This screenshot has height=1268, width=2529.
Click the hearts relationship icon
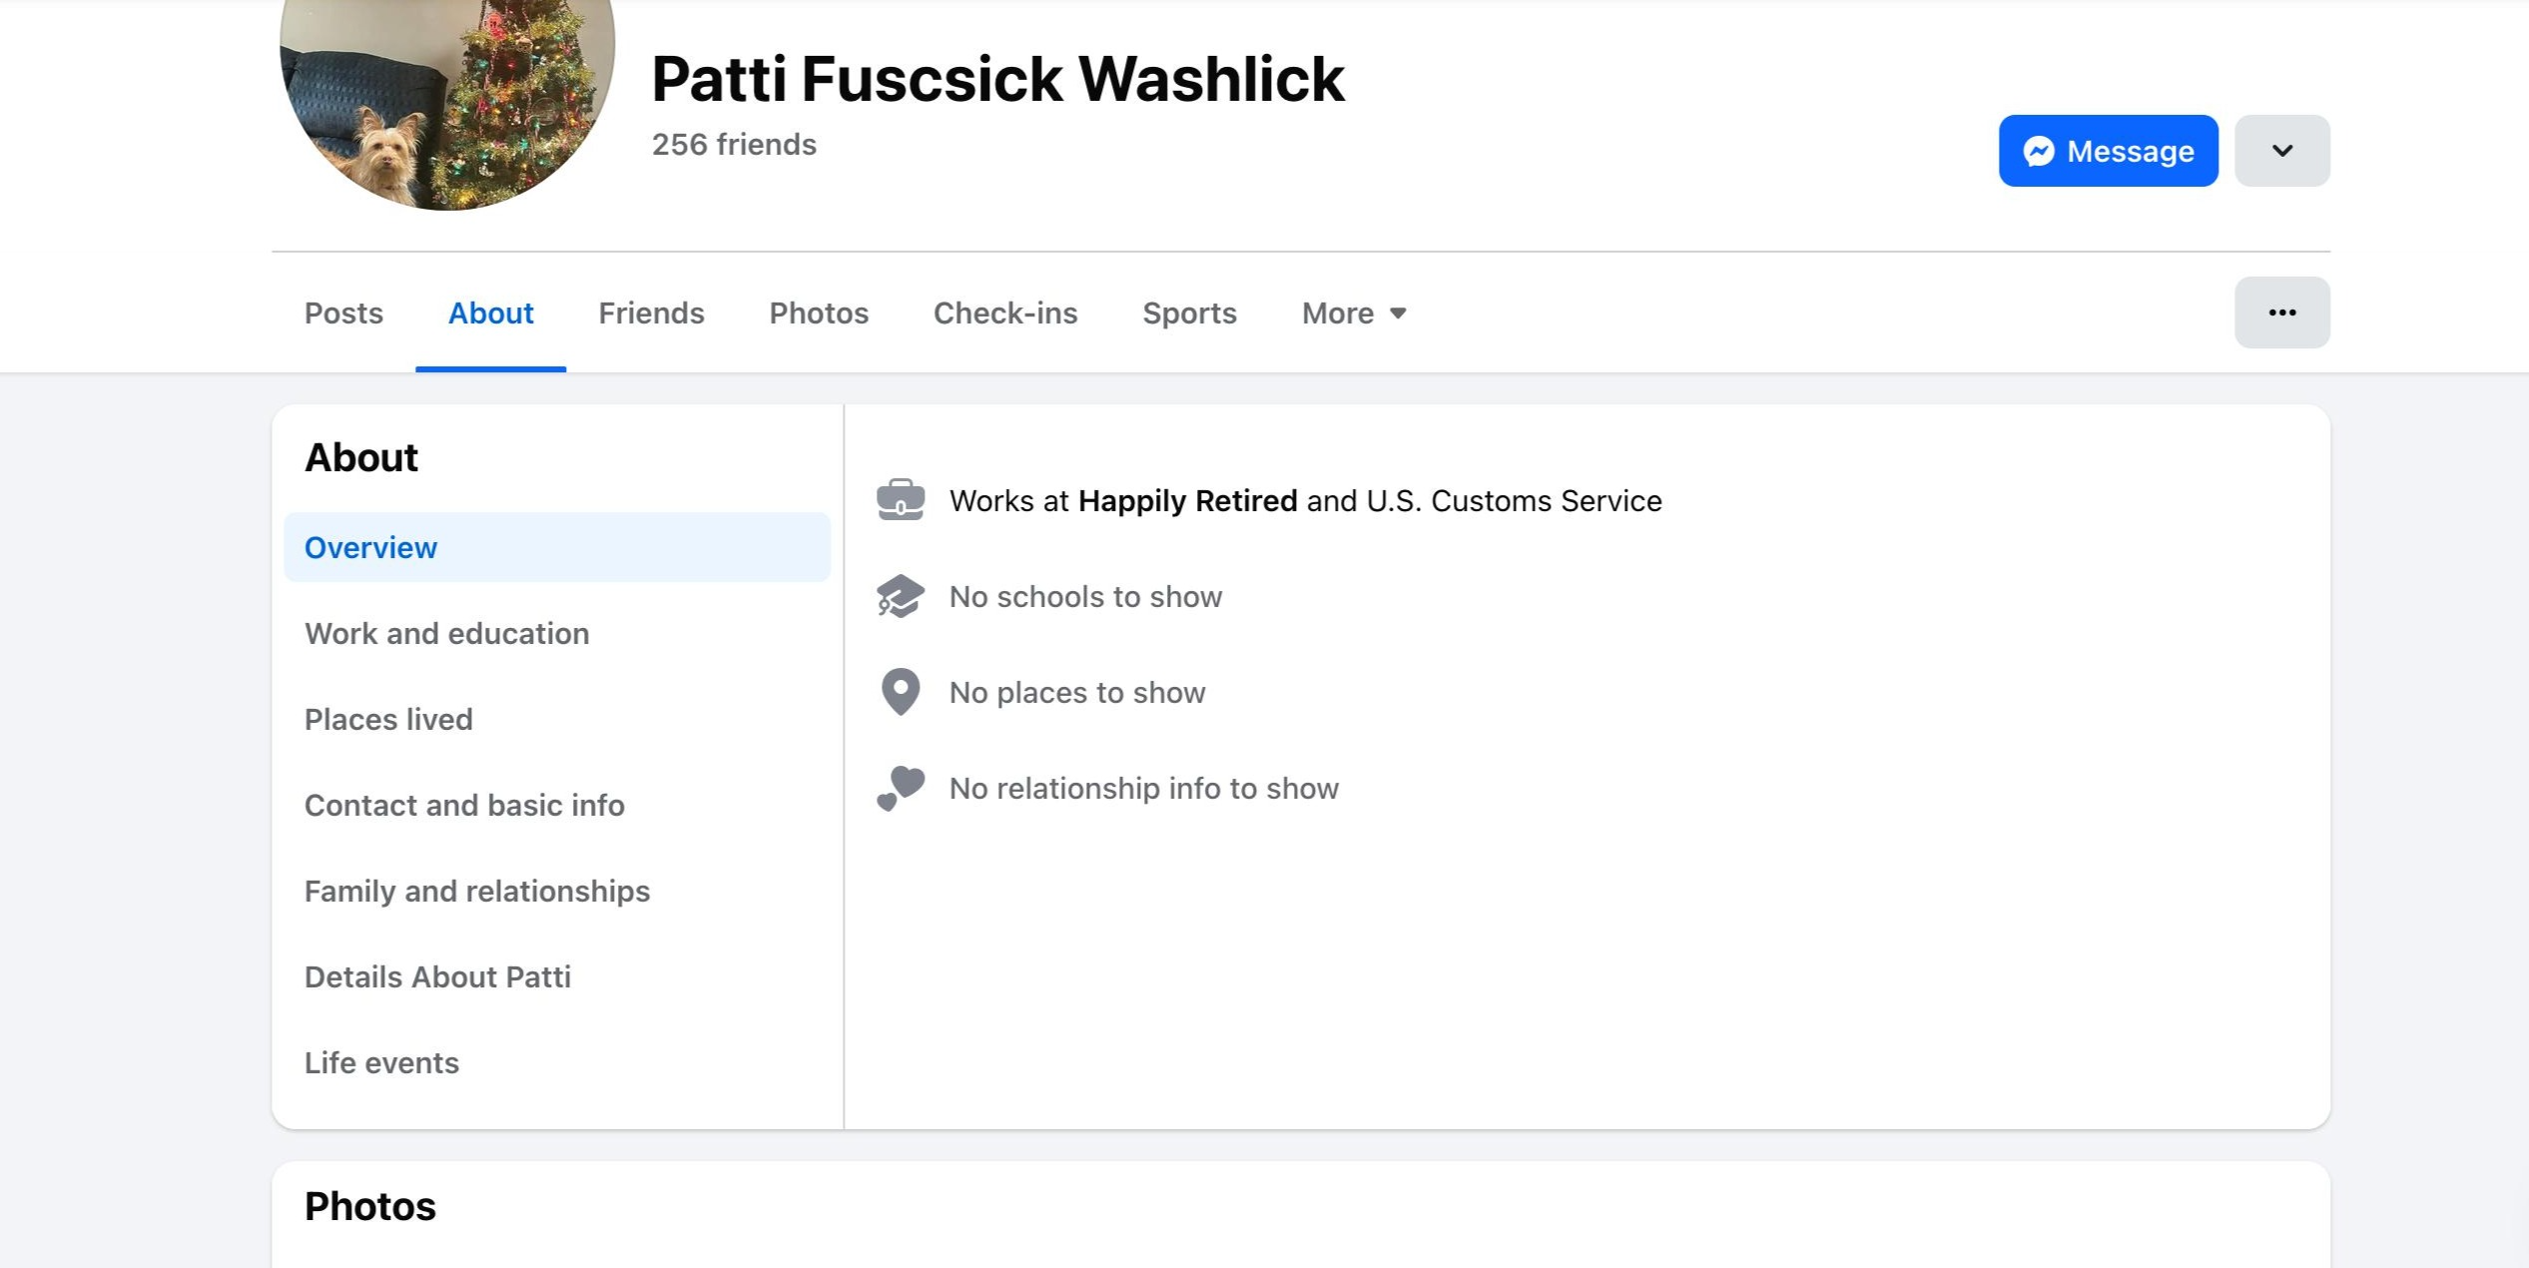point(900,788)
